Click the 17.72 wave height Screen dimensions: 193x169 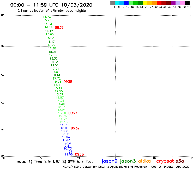point(57,79)
